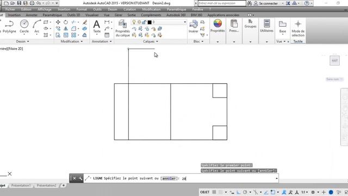Add new layout with plus tab button

click(64, 185)
